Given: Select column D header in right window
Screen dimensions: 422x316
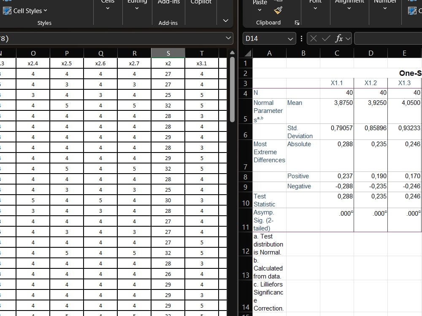Looking at the screenshot, I should point(371,53).
